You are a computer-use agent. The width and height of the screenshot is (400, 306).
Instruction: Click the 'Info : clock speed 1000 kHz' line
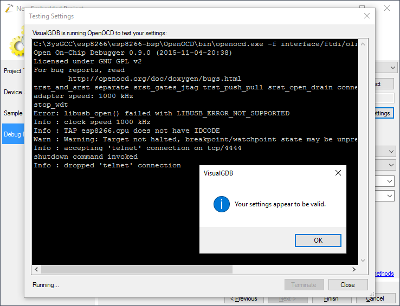point(92,122)
